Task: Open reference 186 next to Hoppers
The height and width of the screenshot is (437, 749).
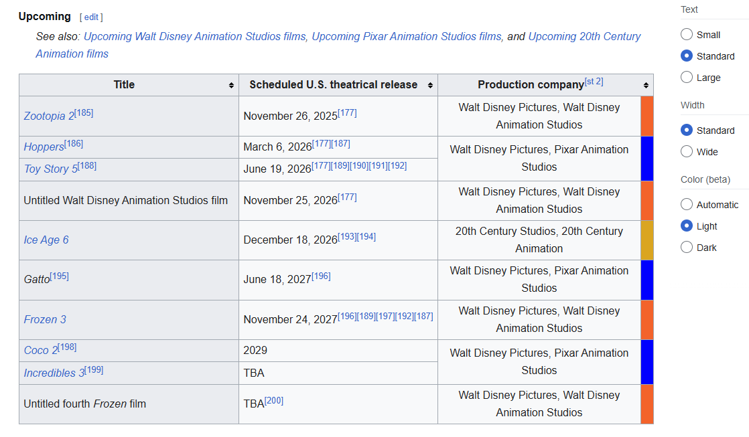Action: (74, 144)
